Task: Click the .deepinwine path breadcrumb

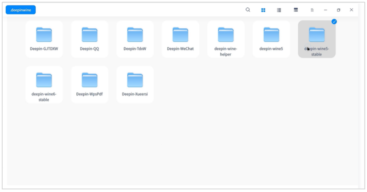Action: 20,10
